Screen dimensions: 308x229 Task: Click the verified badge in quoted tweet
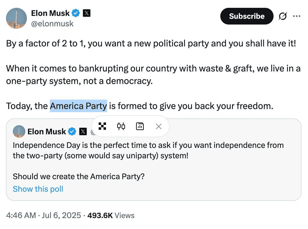pos(72,131)
